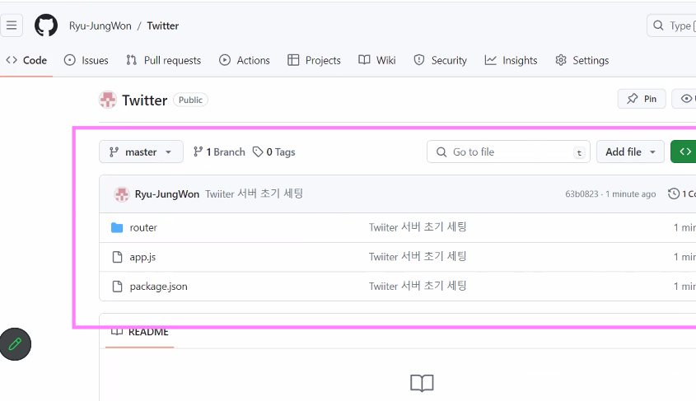This screenshot has height=401, width=696.
Task: Open the Twitter repository breadcrumb link
Action: 163,26
